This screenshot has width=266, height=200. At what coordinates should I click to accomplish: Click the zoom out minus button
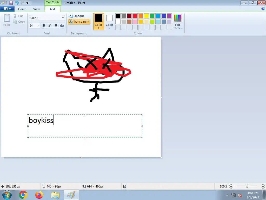coord(231,186)
